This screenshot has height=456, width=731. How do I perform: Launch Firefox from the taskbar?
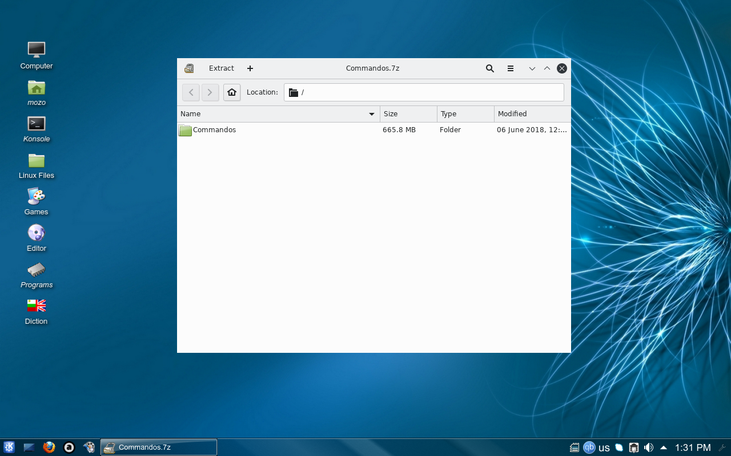[x=49, y=447]
